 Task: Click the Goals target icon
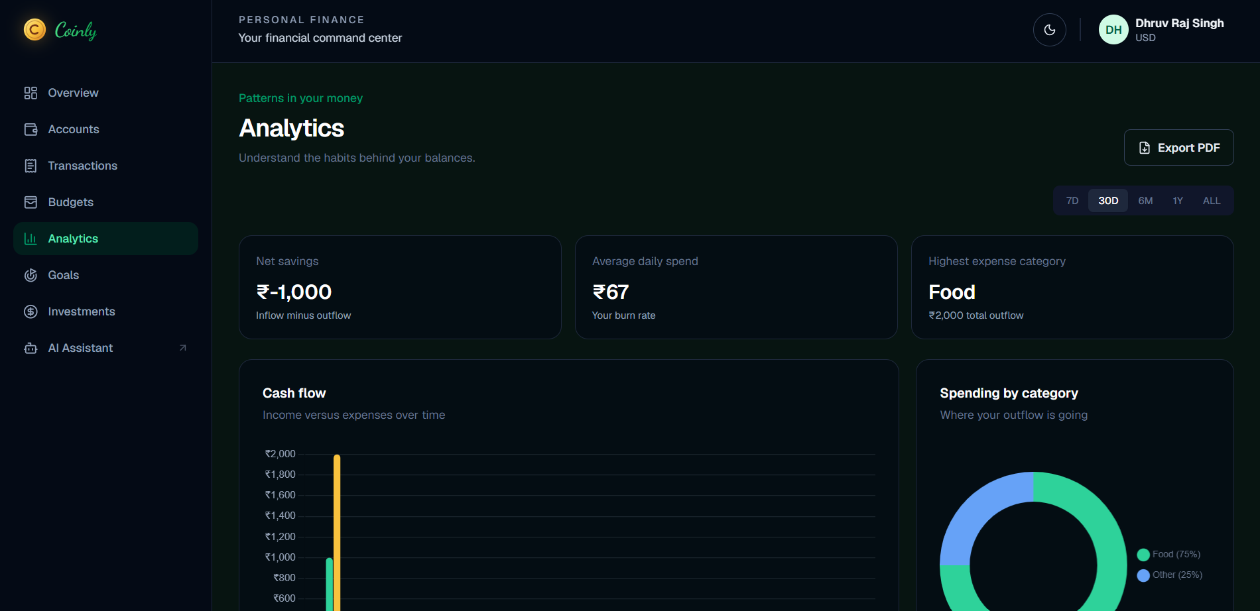pyautogui.click(x=31, y=275)
